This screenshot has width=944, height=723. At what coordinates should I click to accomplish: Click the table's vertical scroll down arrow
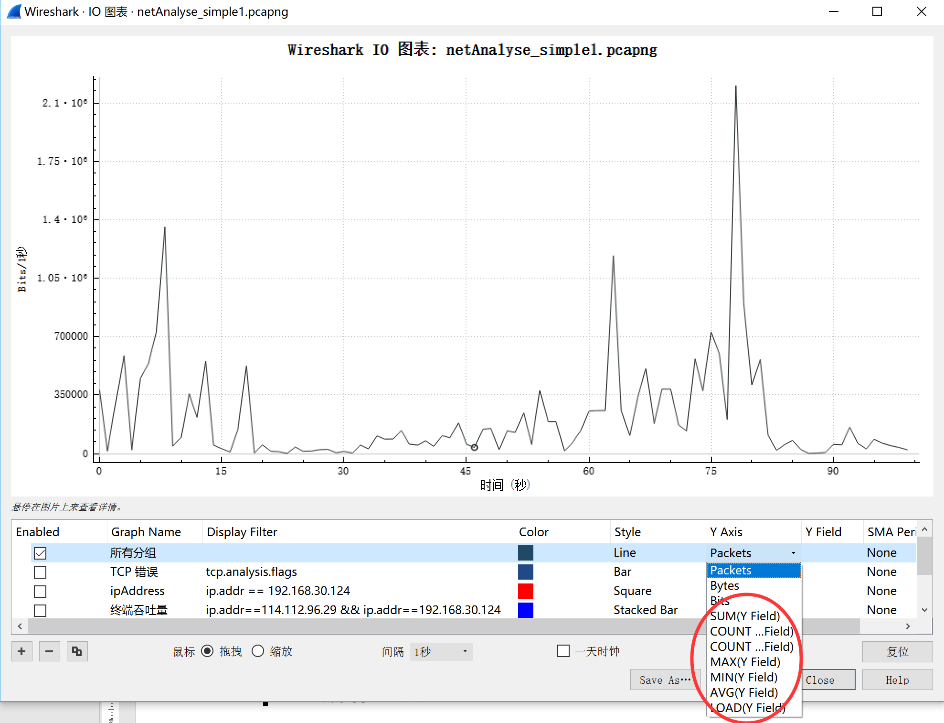coord(925,610)
